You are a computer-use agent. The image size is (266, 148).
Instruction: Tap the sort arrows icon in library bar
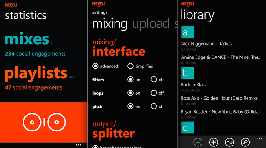[229, 142]
